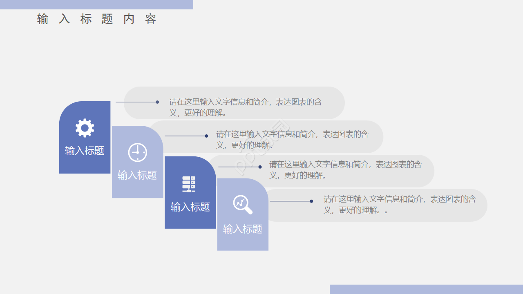Select the magnifier chart icon on the fourth step
Image resolution: width=523 pixels, height=294 pixels.
coord(242,203)
